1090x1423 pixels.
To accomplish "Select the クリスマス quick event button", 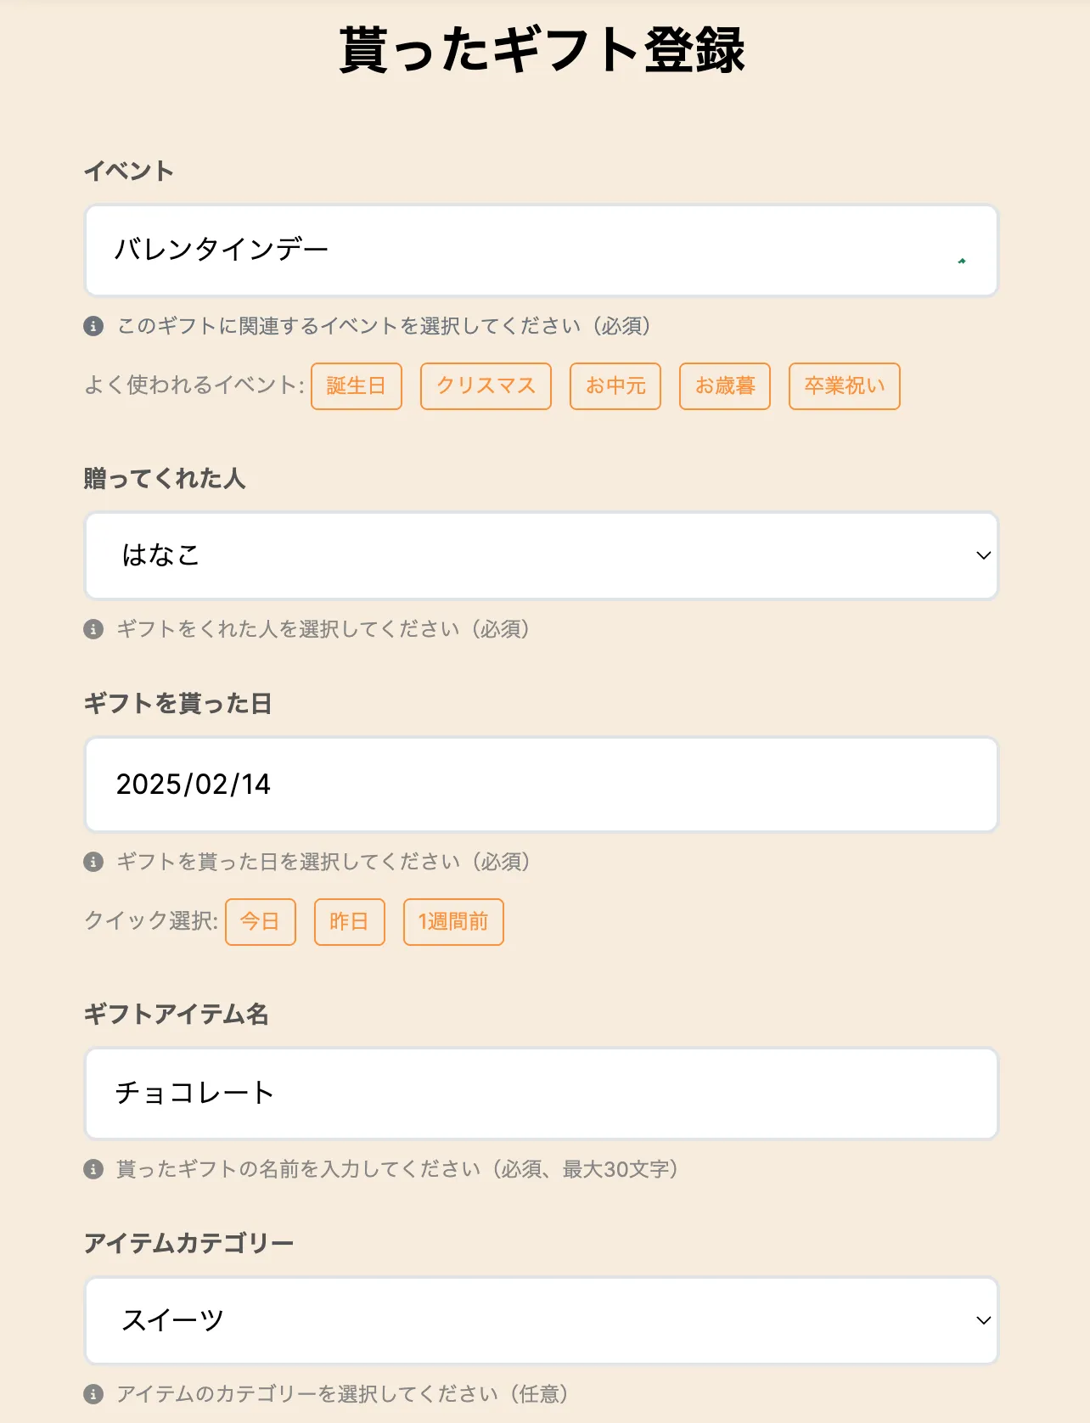I will coord(485,385).
